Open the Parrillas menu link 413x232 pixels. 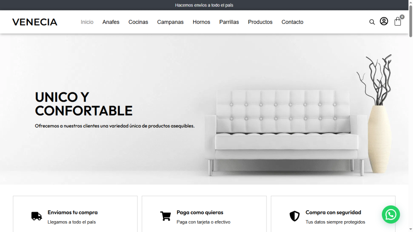(229, 22)
